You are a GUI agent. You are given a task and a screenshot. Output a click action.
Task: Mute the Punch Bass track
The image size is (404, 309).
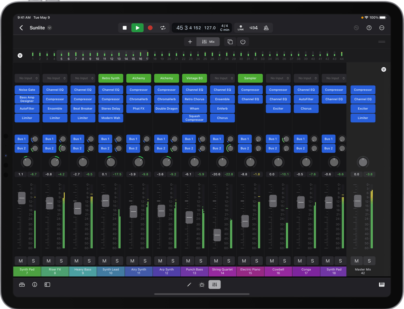(x=188, y=261)
